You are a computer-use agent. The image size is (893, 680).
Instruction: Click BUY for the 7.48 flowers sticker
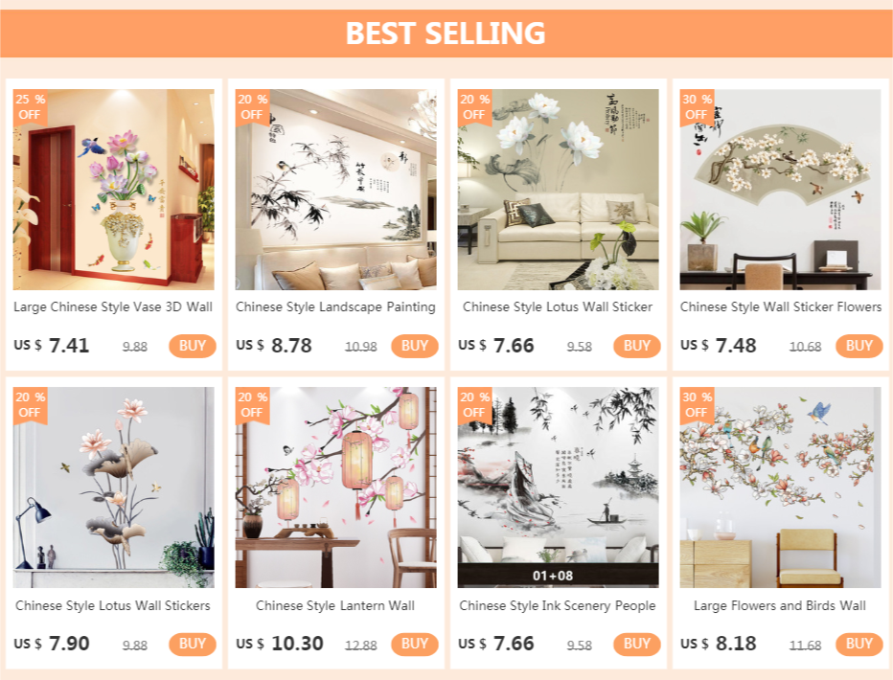pyautogui.click(x=859, y=346)
